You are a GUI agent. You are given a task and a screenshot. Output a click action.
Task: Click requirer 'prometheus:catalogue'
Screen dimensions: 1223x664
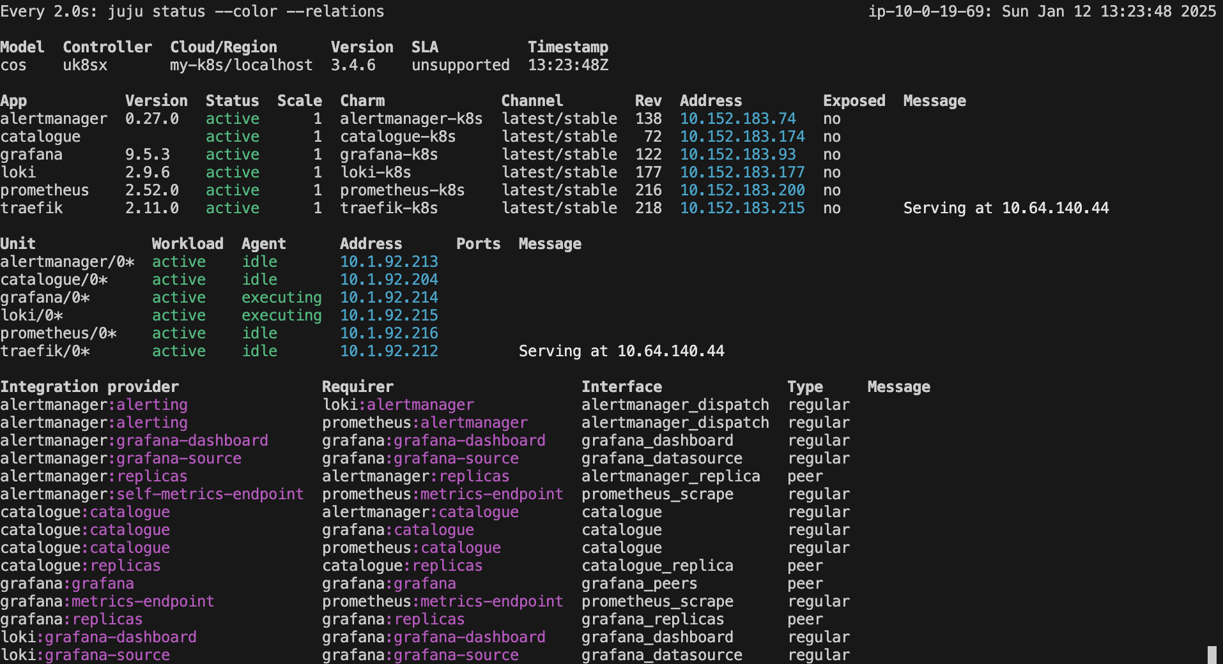[412, 548]
